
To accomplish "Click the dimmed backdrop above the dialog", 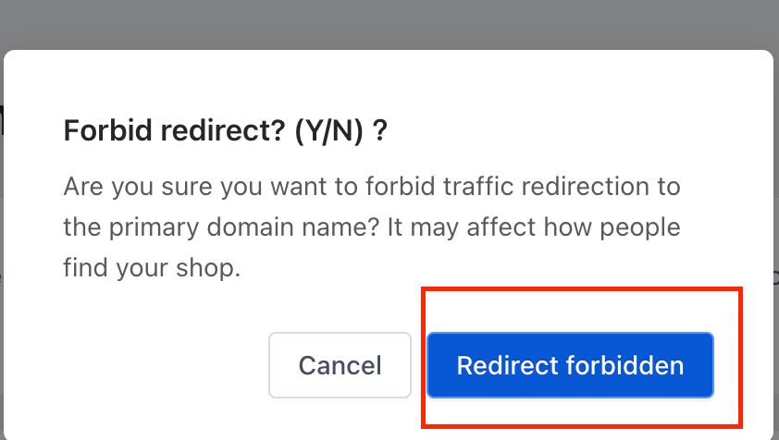I will (x=389, y=23).
